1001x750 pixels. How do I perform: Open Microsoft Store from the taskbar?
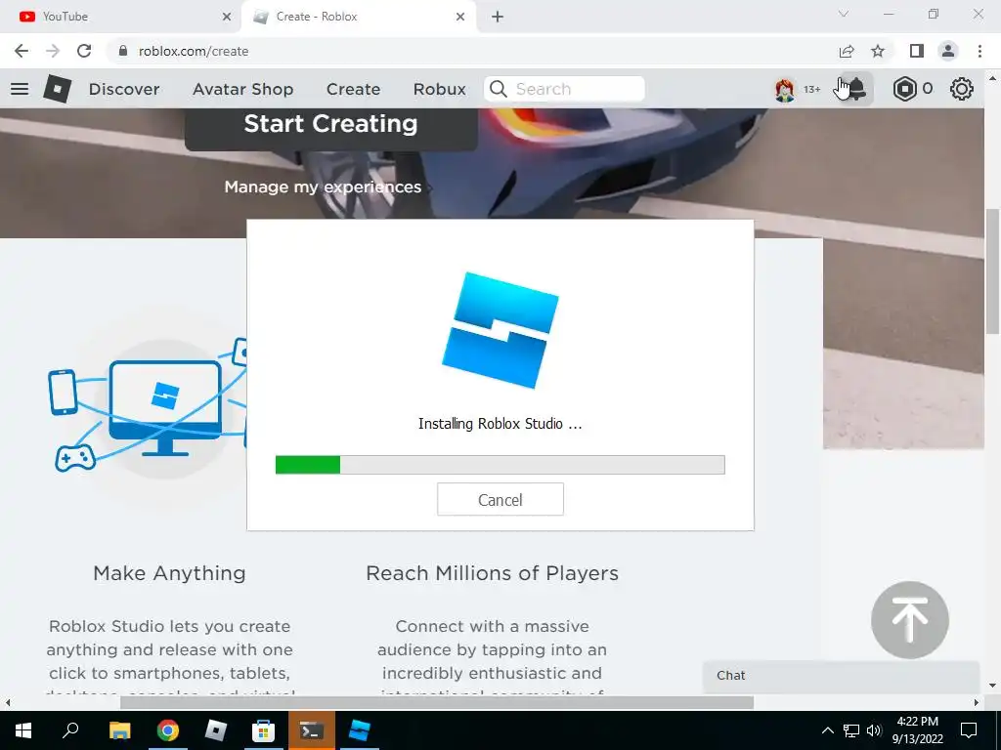(x=263, y=730)
